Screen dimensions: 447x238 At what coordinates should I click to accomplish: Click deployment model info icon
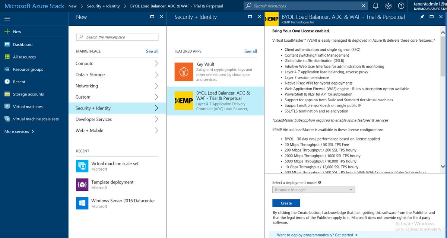[320, 183]
